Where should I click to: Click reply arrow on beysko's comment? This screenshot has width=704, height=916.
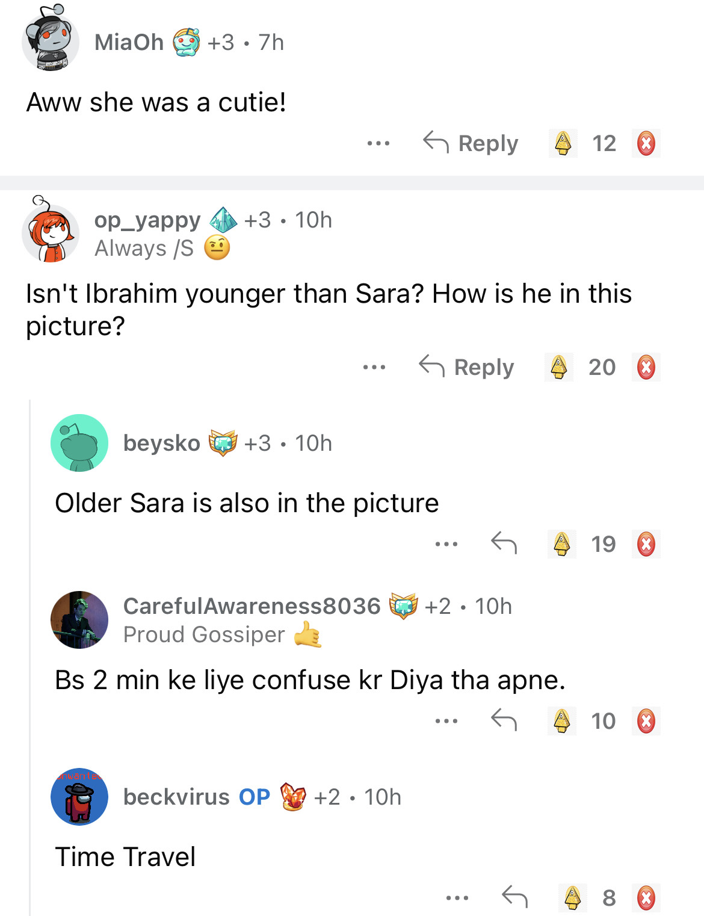504,543
